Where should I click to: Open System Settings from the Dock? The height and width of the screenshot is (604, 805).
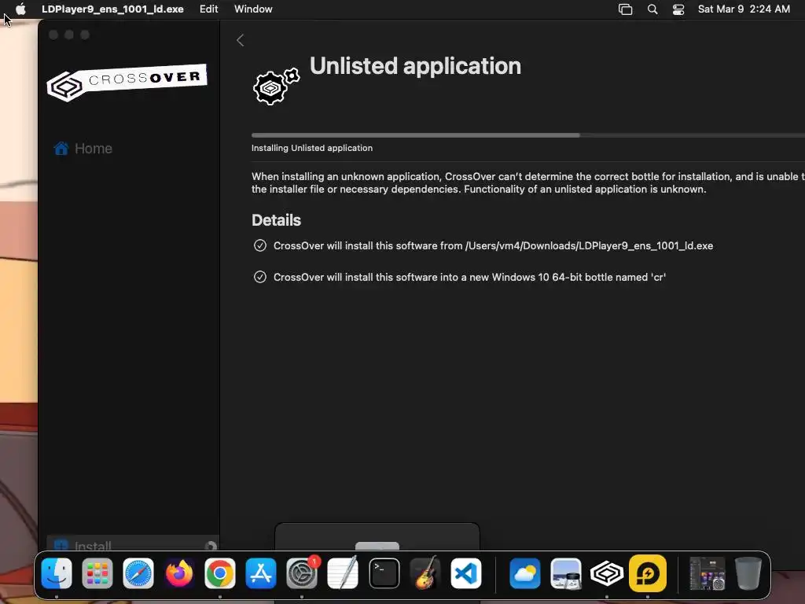(x=302, y=573)
